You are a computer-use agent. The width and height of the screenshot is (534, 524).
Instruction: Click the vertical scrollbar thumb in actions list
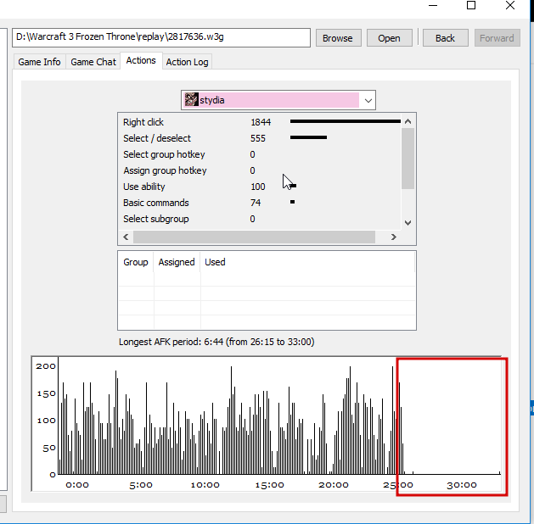408,158
